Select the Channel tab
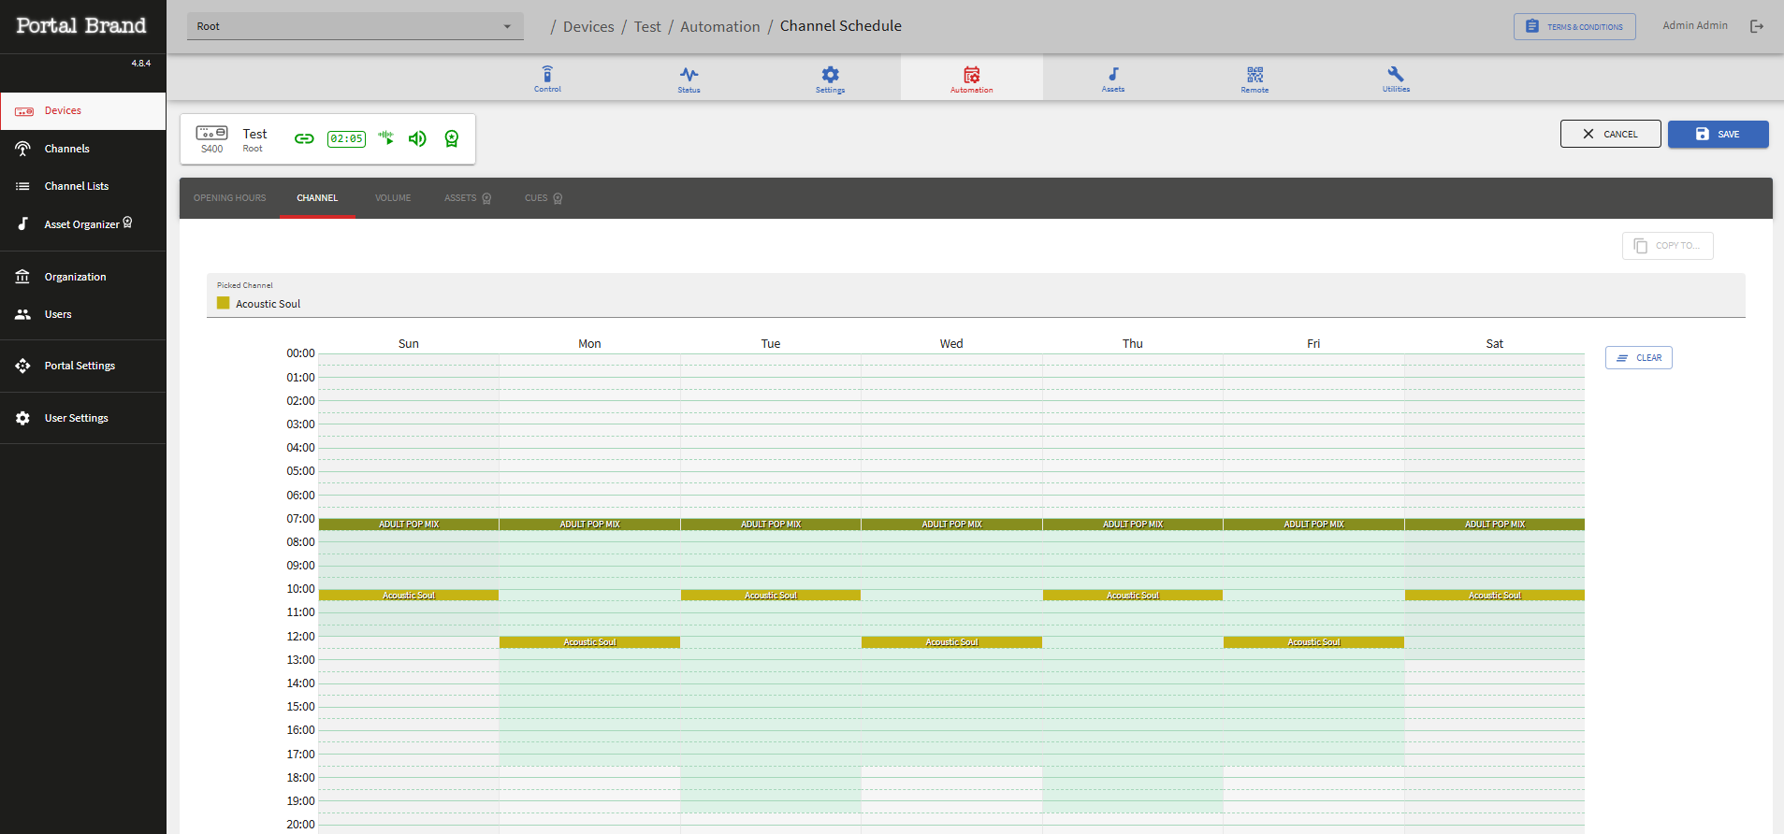1784x834 pixels. click(x=317, y=198)
